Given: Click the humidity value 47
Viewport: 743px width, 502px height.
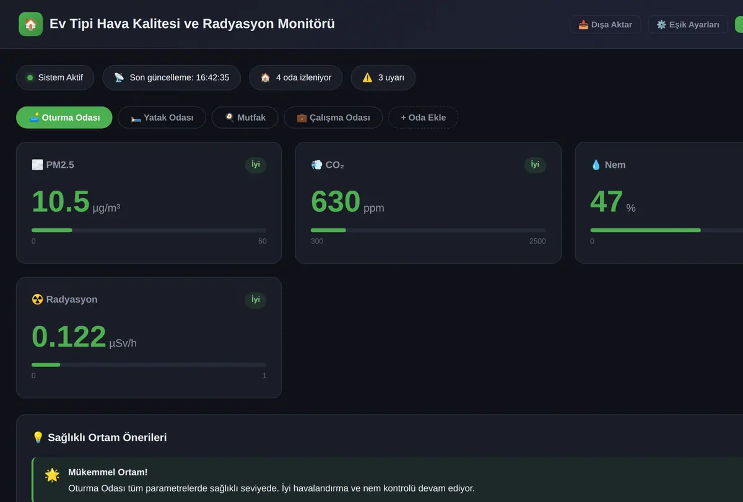Looking at the screenshot, I should click(607, 202).
